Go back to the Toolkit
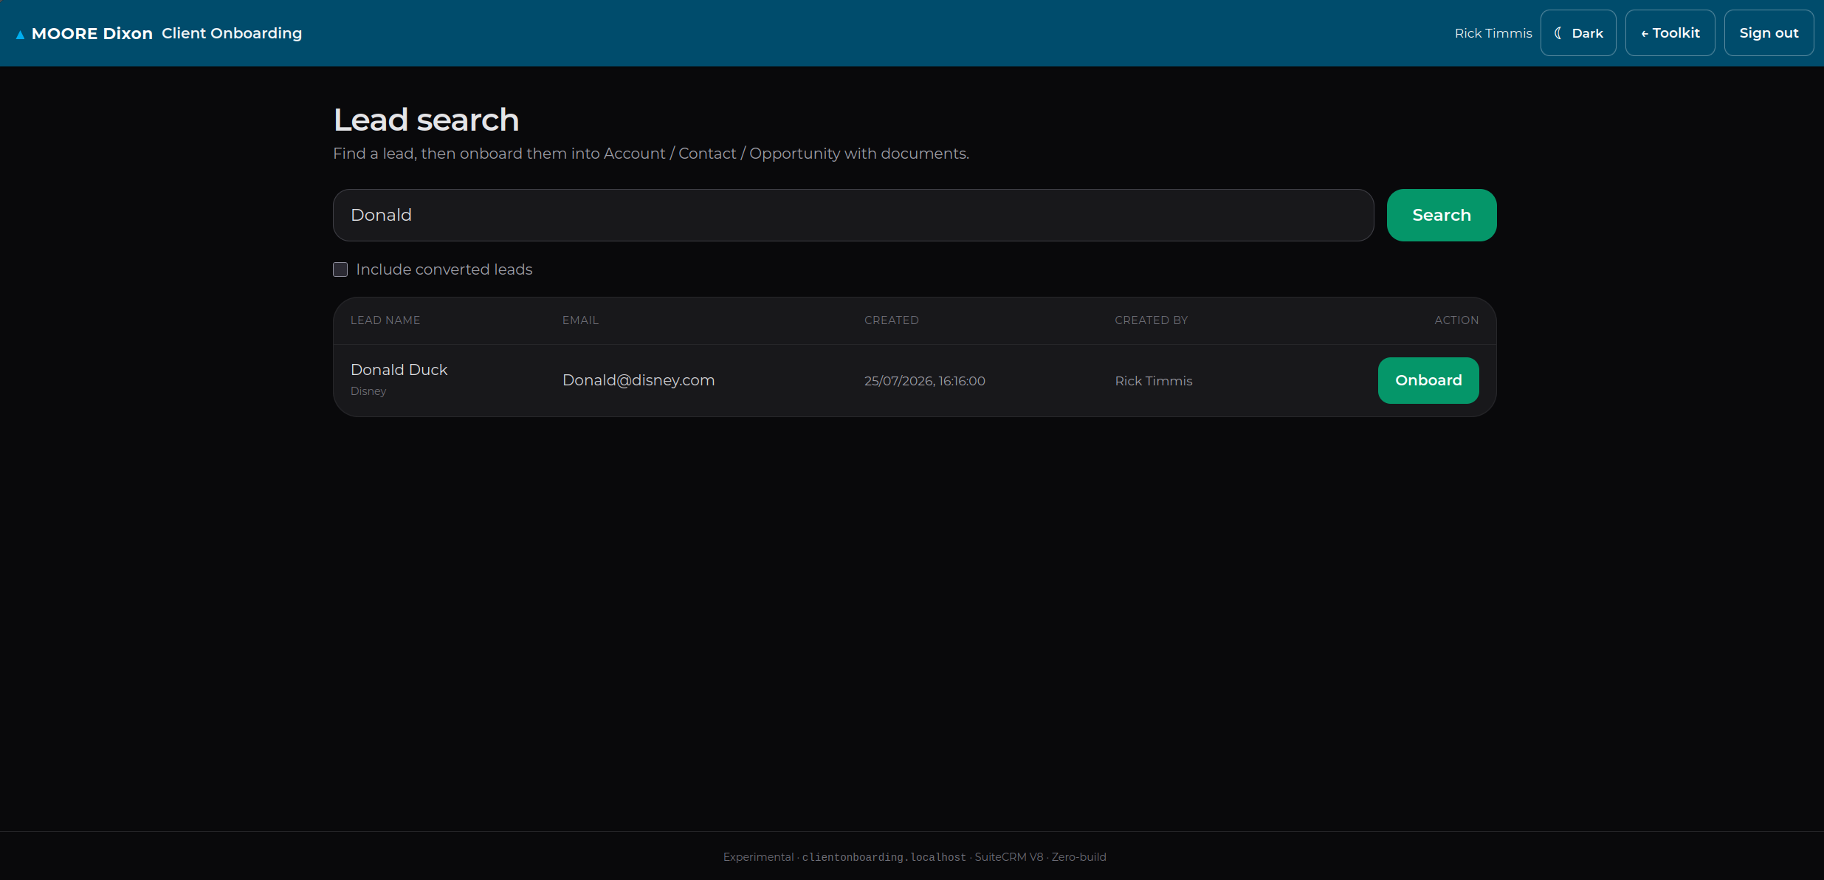This screenshot has height=880, width=1824. pyautogui.click(x=1670, y=33)
